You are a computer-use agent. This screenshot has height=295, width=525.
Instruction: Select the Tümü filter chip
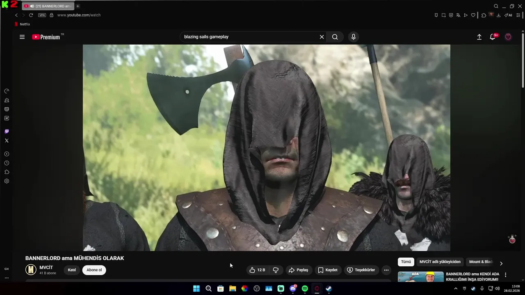click(x=406, y=262)
